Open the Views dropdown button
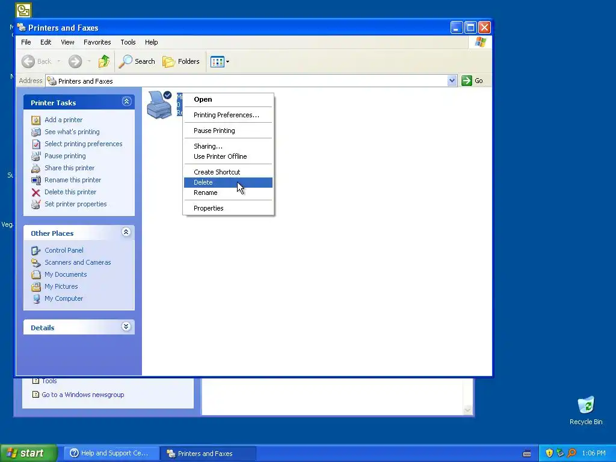Image resolution: width=616 pixels, height=462 pixels. [x=220, y=61]
